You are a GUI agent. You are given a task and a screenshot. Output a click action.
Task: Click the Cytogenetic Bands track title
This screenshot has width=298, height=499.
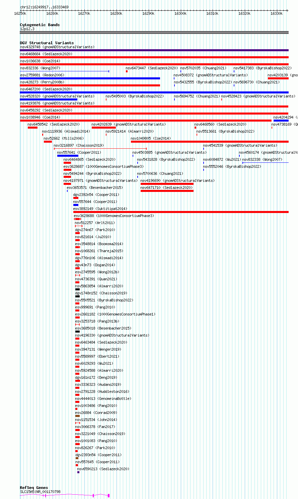[x=40, y=25]
